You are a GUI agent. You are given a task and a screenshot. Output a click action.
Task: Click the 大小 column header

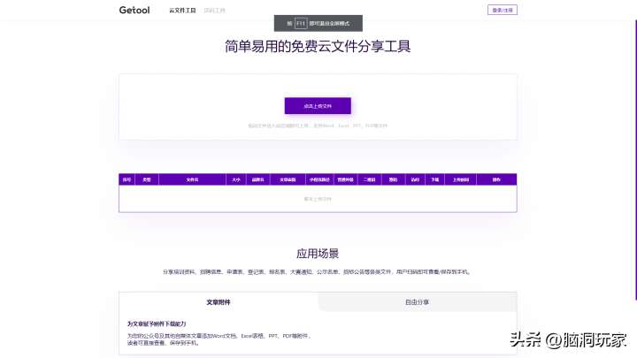[236, 179]
